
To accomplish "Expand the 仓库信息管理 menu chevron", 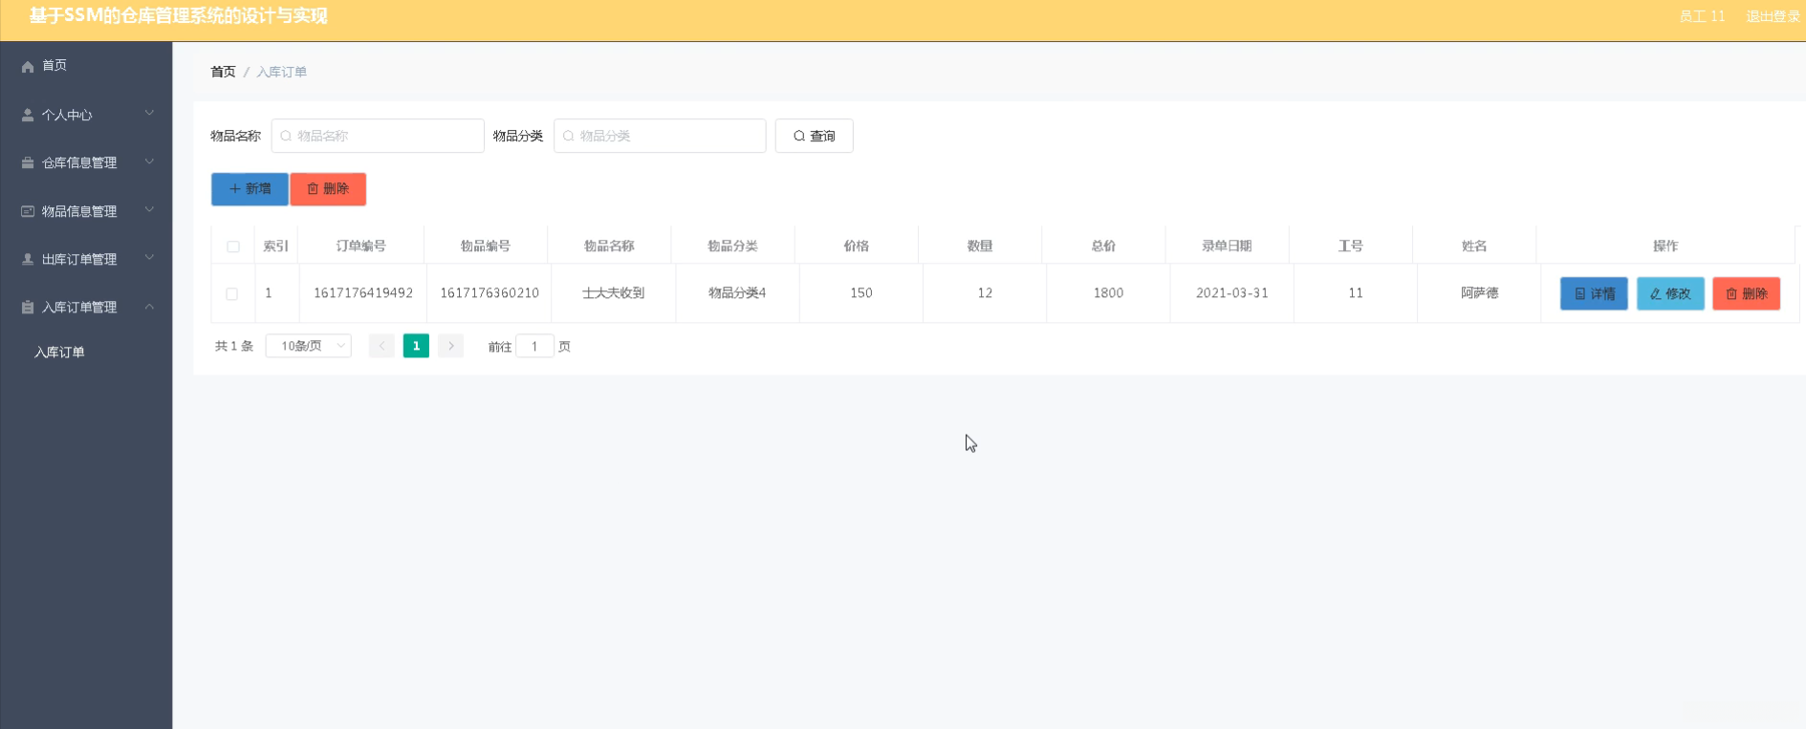I will [149, 161].
